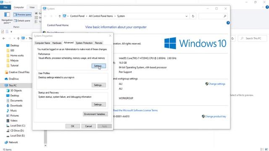269x151 pixels.
Task: Toggle the Details pane button
Action: click(x=22, y=21)
